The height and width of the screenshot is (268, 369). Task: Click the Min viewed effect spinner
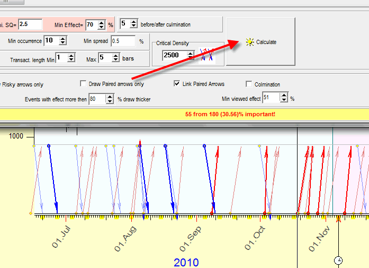[283, 98]
